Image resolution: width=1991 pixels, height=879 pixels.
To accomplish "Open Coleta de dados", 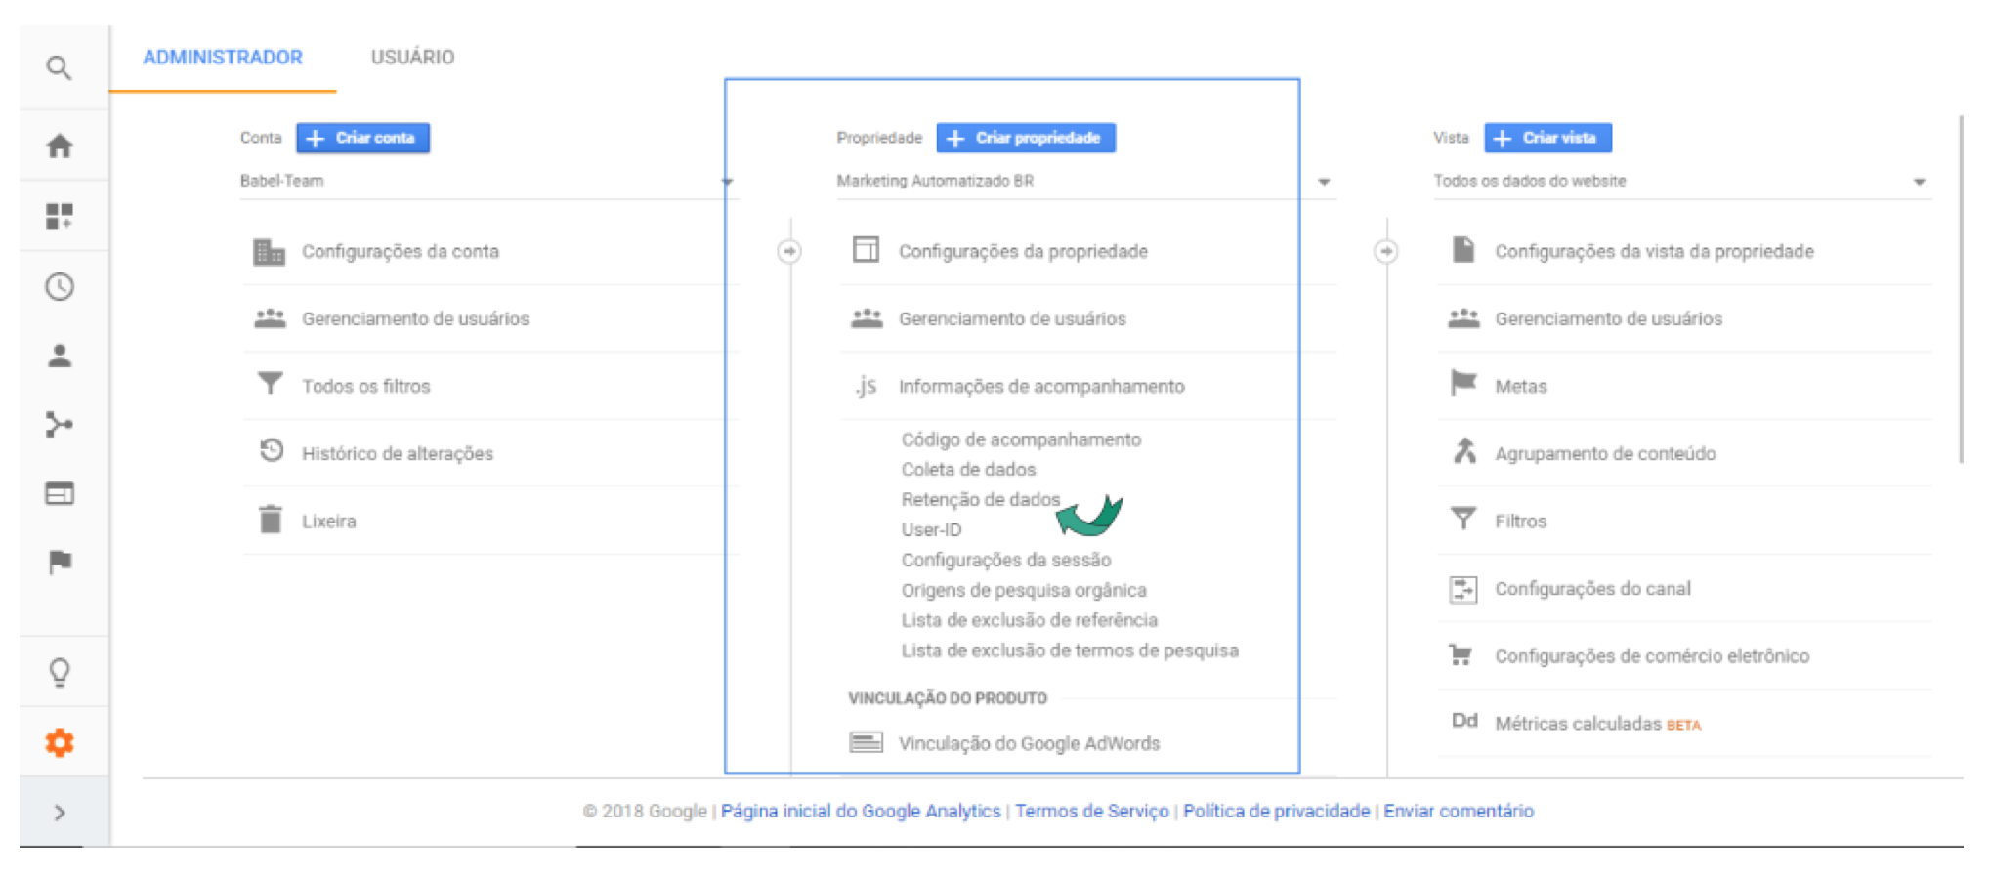I will [x=968, y=469].
